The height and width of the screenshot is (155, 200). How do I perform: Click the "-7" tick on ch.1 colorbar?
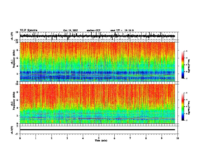click(x=186, y=79)
